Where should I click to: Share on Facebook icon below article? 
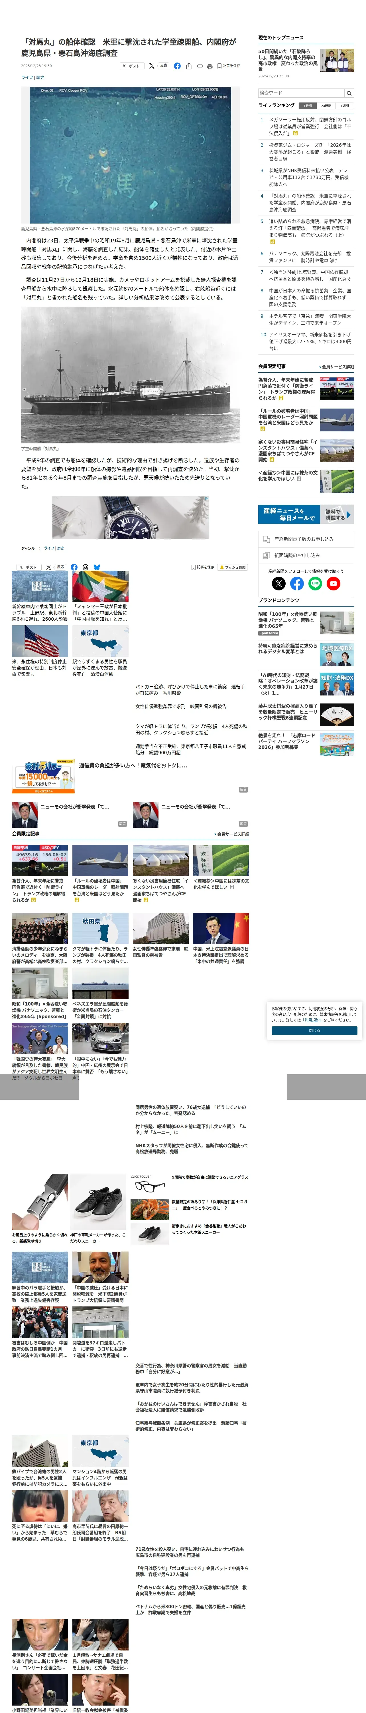click(74, 567)
